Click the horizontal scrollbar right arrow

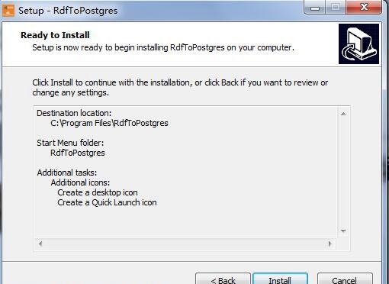(x=330, y=244)
